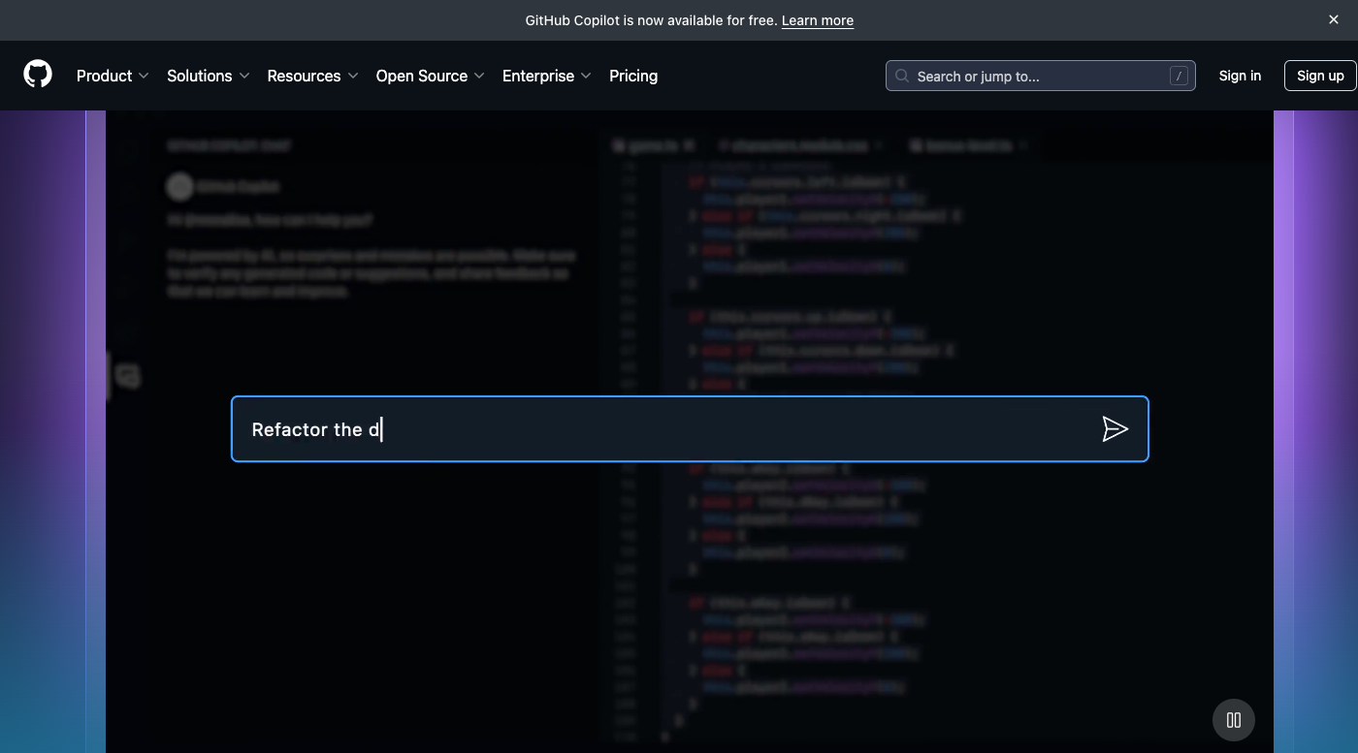1358x753 pixels.
Task: Open the Open Source dropdown
Action: click(430, 76)
